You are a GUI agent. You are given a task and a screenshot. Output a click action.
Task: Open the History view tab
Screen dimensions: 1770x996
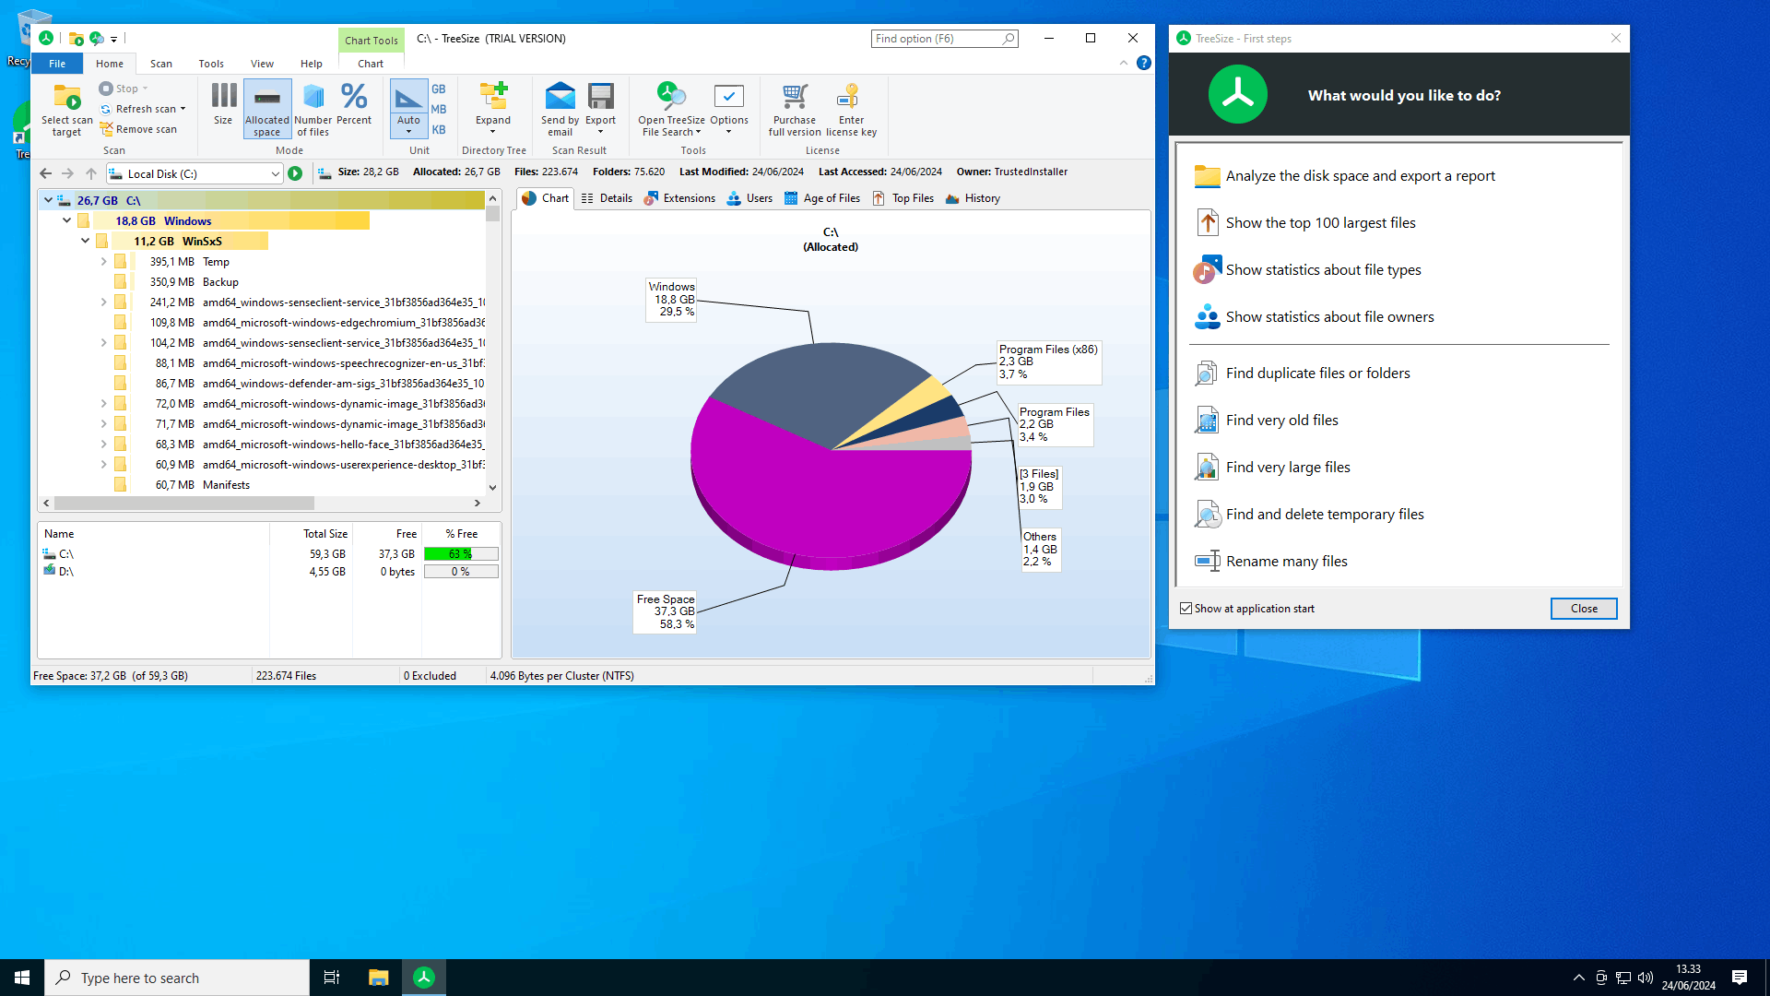pos(973,198)
